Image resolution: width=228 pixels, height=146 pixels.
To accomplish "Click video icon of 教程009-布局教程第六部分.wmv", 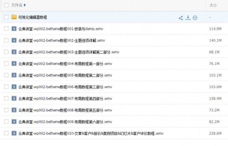I will click(x=14, y=122).
